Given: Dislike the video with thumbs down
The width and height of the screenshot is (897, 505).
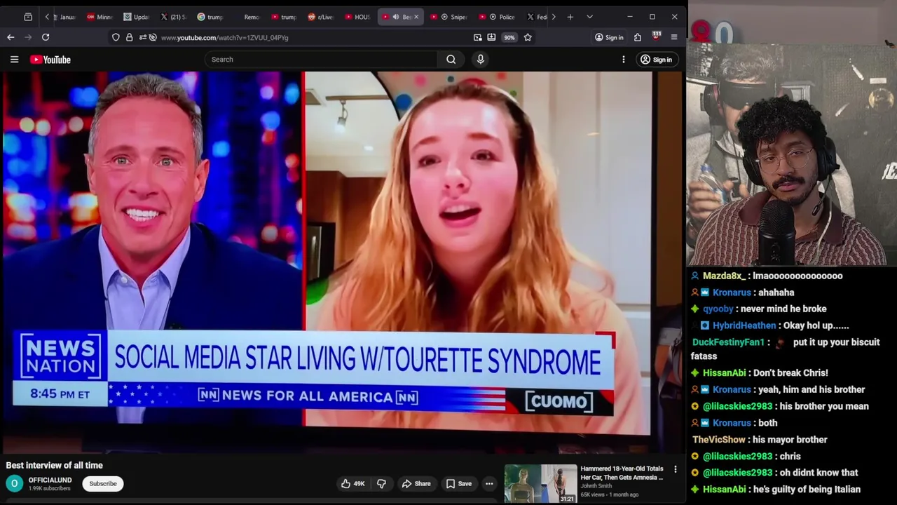Looking at the screenshot, I should pos(382,484).
